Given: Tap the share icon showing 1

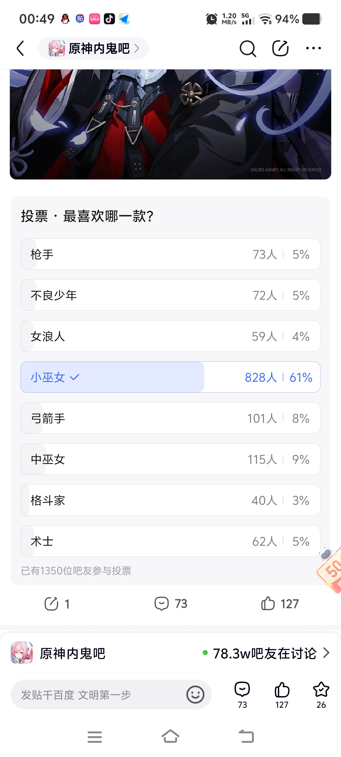Looking at the screenshot, I should [x=57, y=604].
